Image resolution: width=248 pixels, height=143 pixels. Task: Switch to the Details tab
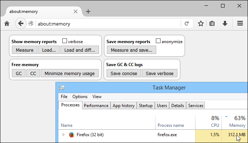point(177,106)
